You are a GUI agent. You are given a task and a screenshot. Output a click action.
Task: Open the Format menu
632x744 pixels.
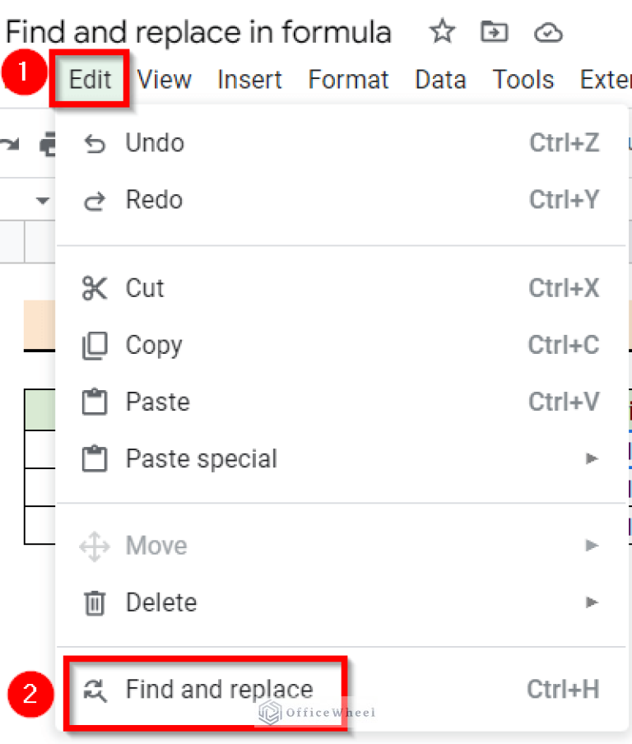click(349, 80)
